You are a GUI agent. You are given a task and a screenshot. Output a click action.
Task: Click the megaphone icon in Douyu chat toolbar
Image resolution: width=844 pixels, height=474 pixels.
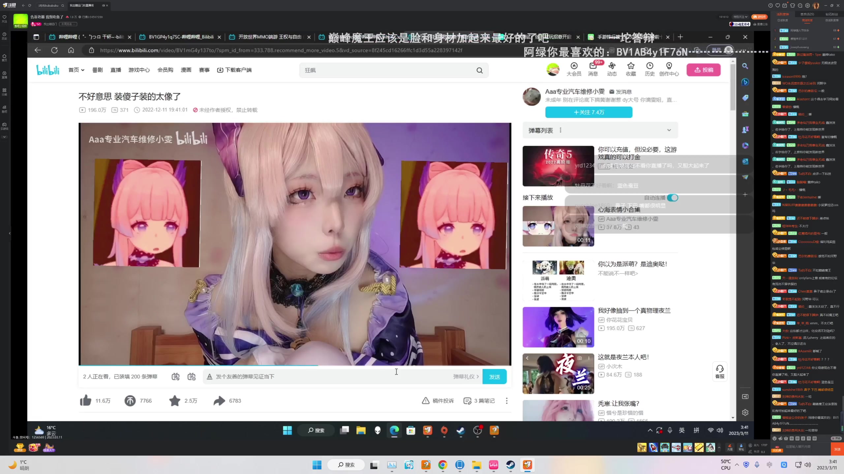[780, 438]
